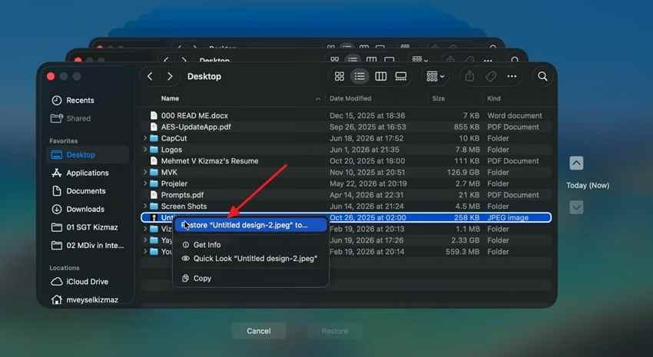Screen dimensions: 653x357
Task: Click the 126.9 GB size cell
Action: (463, 172)
